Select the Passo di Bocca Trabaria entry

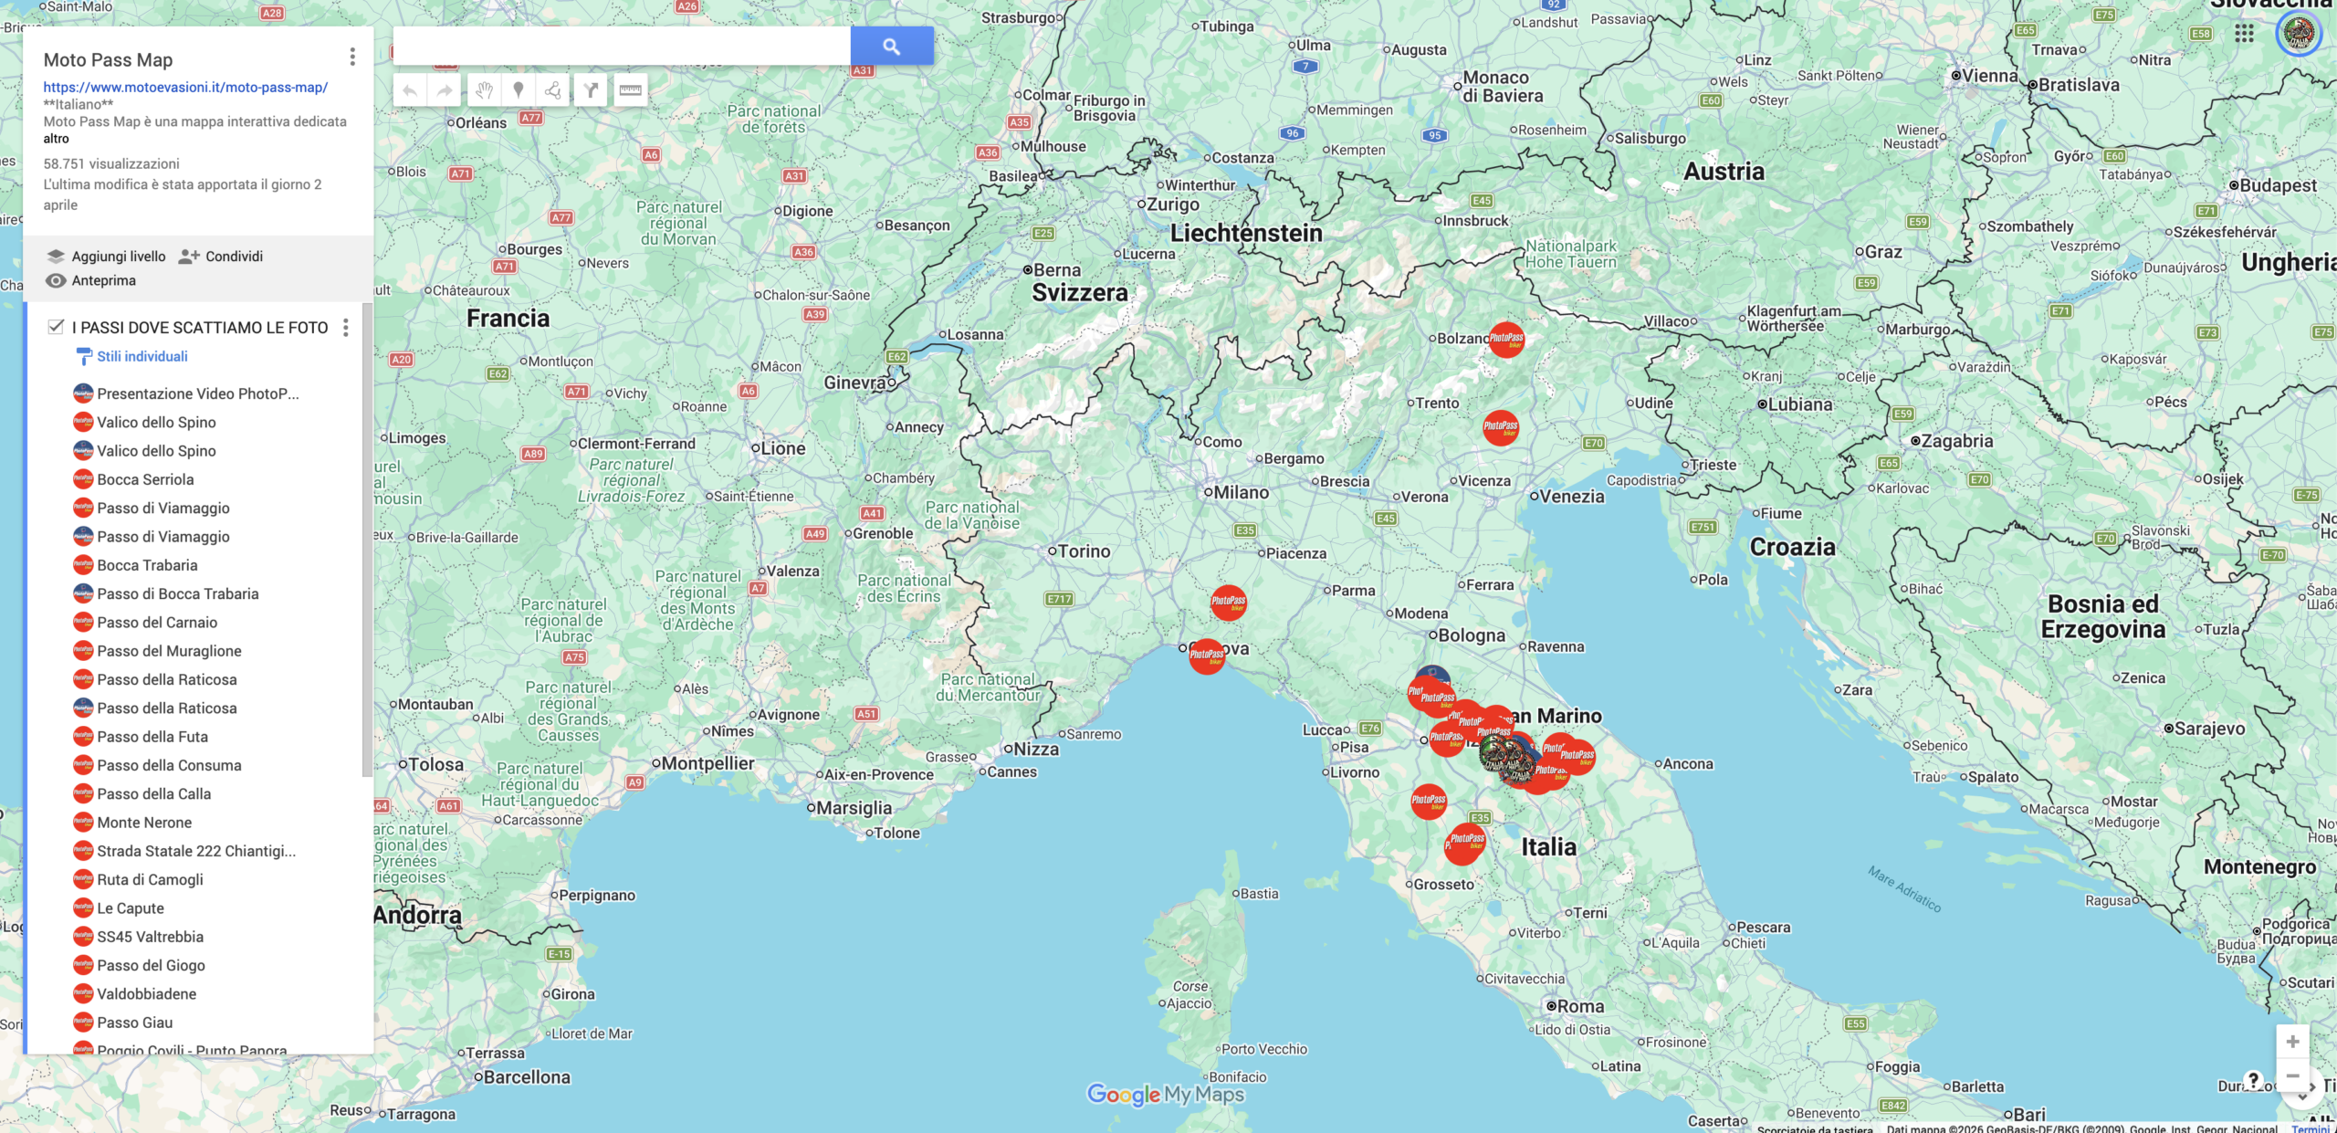[178, 593]
